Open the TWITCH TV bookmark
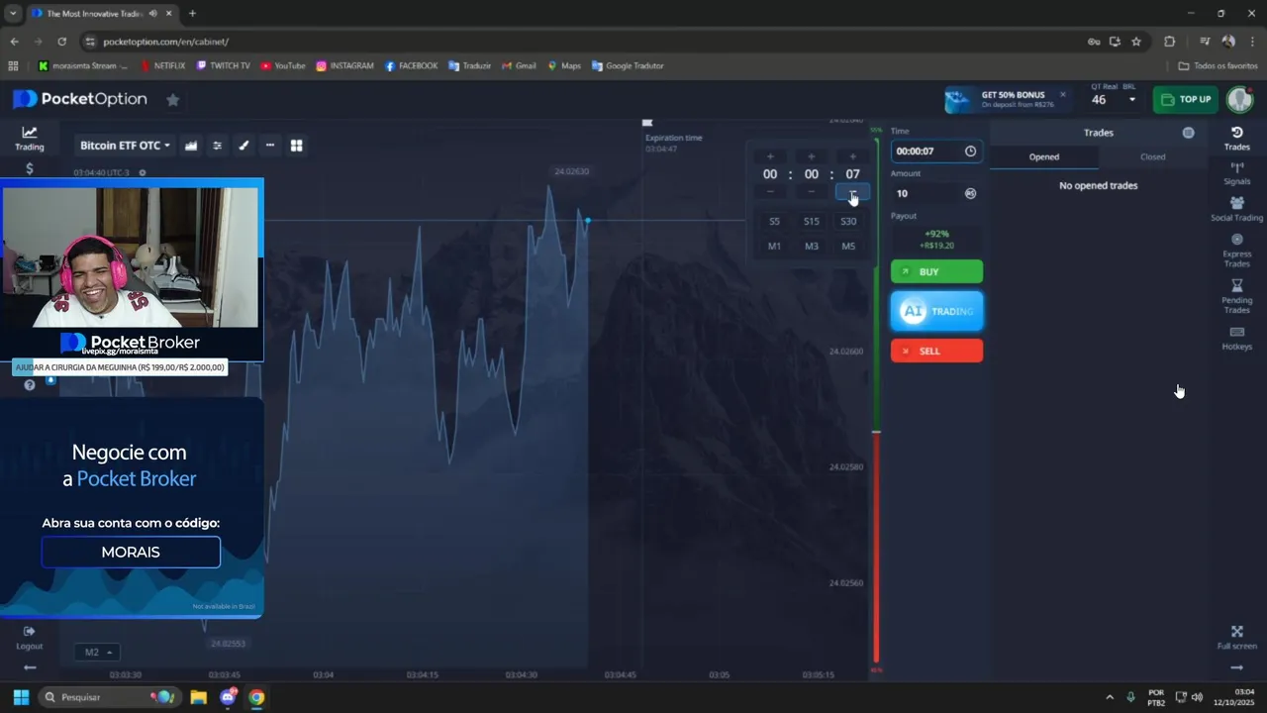The height and width of the screenshot is (713, 1267). point(223,66)
